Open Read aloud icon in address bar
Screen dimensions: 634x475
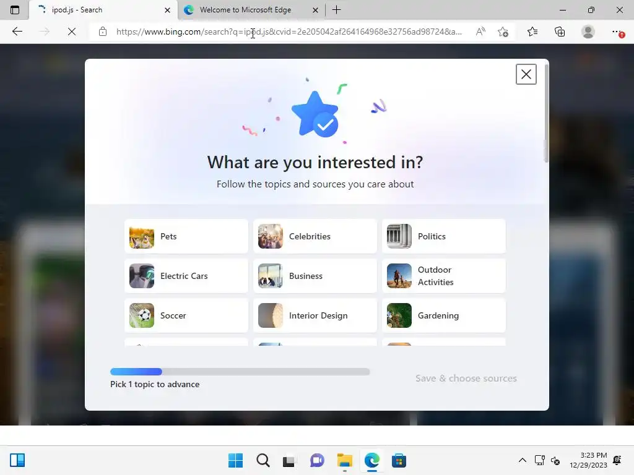(x=480, y=32)
